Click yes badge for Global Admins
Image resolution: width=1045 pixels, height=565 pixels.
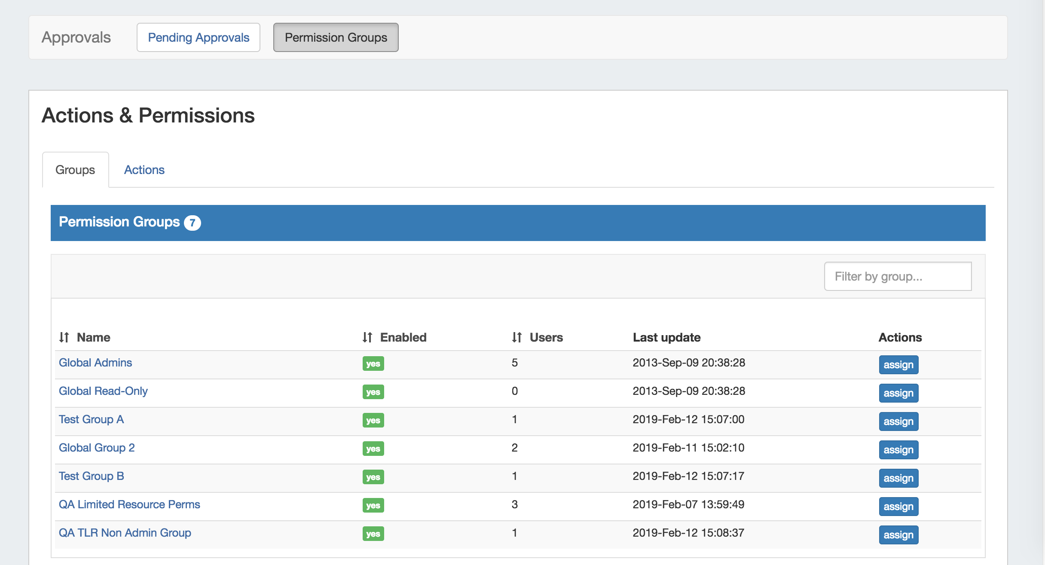(373, 363)
